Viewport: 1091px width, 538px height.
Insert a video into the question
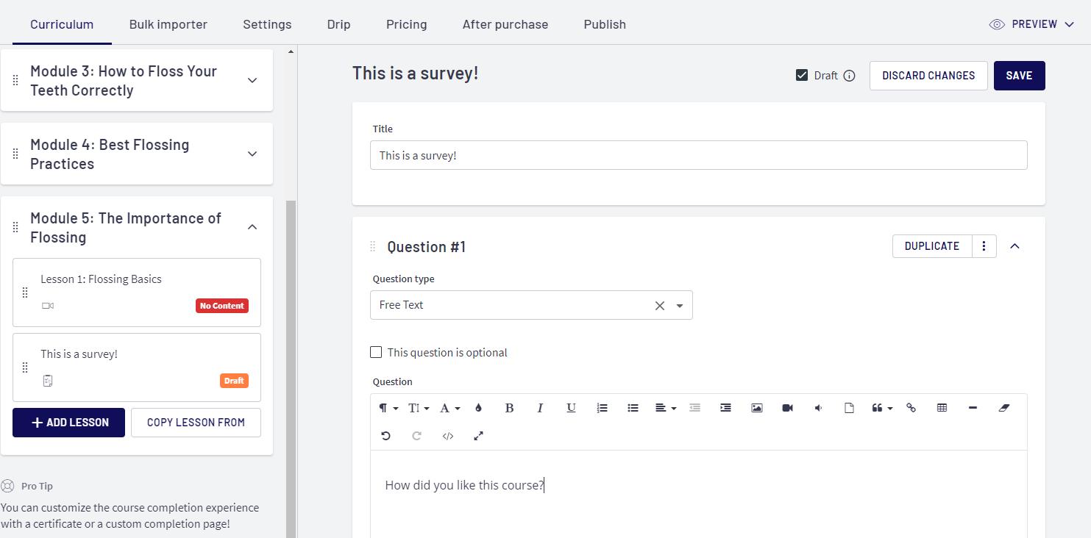[787, 408]
